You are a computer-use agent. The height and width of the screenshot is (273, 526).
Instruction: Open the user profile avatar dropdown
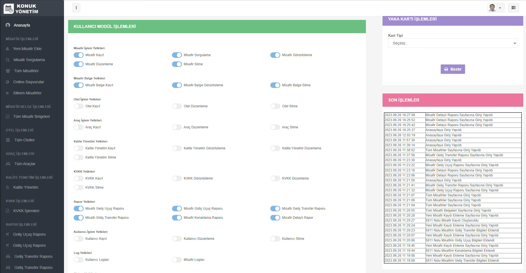[496, 8]
